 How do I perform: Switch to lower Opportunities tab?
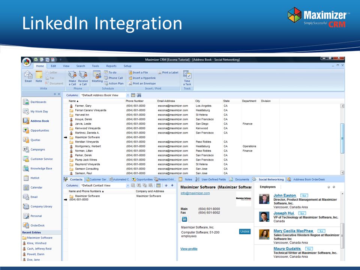point(142,180)
